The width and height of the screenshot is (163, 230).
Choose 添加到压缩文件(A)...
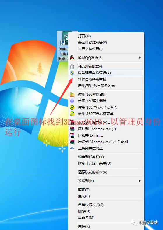tap(106, 123)
